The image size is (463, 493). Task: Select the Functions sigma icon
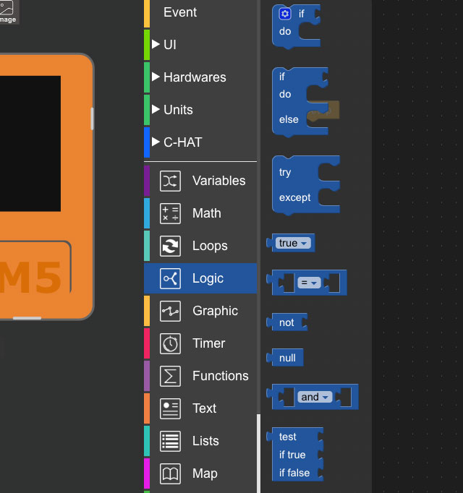pos(170,376)
